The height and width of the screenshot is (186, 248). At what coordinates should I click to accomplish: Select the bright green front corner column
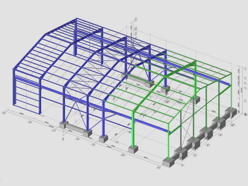click(134, 129)
